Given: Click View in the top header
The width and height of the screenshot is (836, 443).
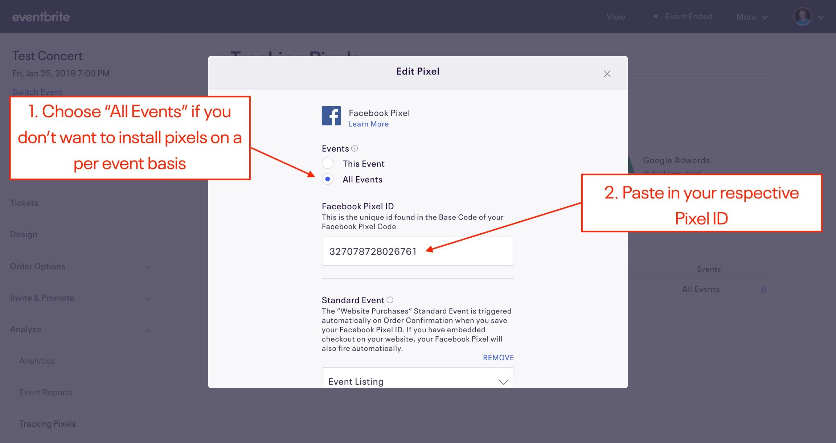Looking at the screenshot, I should tap(616, 17).
